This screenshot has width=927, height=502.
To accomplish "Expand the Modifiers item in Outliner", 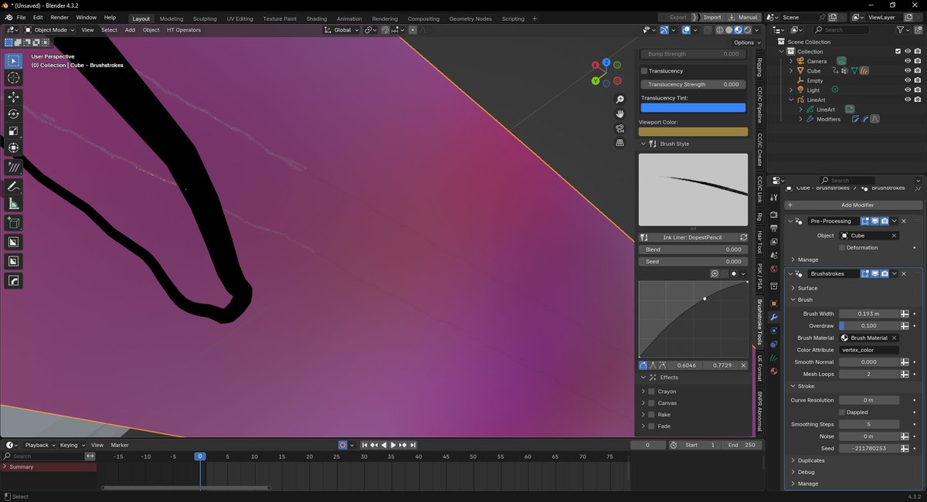I will 801,119.
